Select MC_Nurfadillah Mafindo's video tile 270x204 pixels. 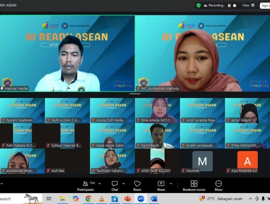click(x=202, y=53)
